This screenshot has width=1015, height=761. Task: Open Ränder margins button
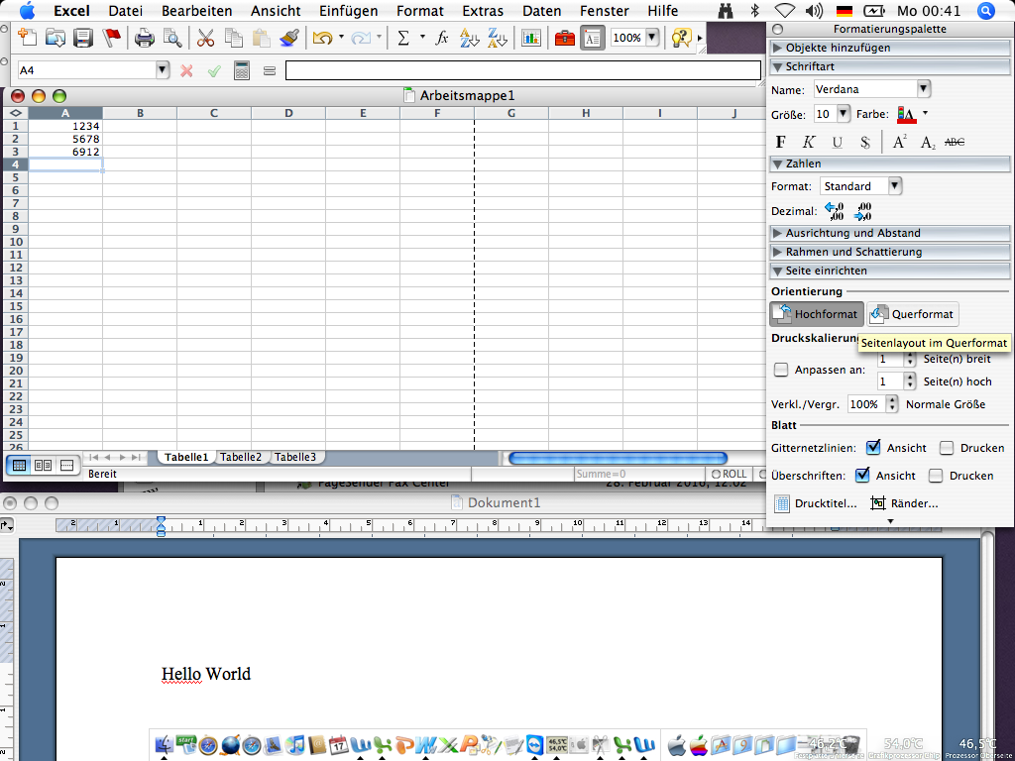[904, 502]
